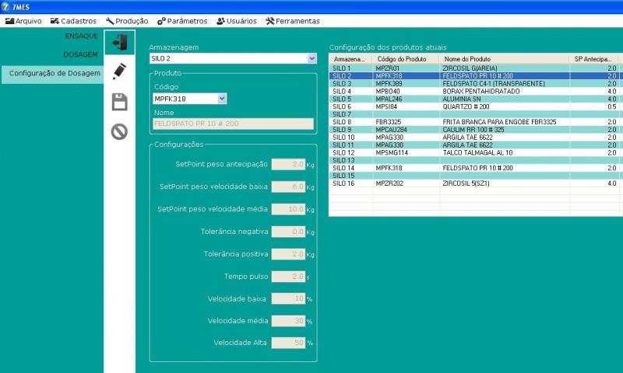Select DOSAGEM in the left navigation
The image size is (623, 373).
point(80,54)
